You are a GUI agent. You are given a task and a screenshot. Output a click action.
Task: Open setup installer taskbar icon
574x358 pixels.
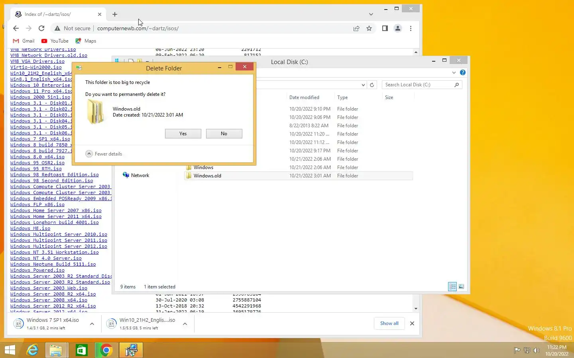[131, 350]
